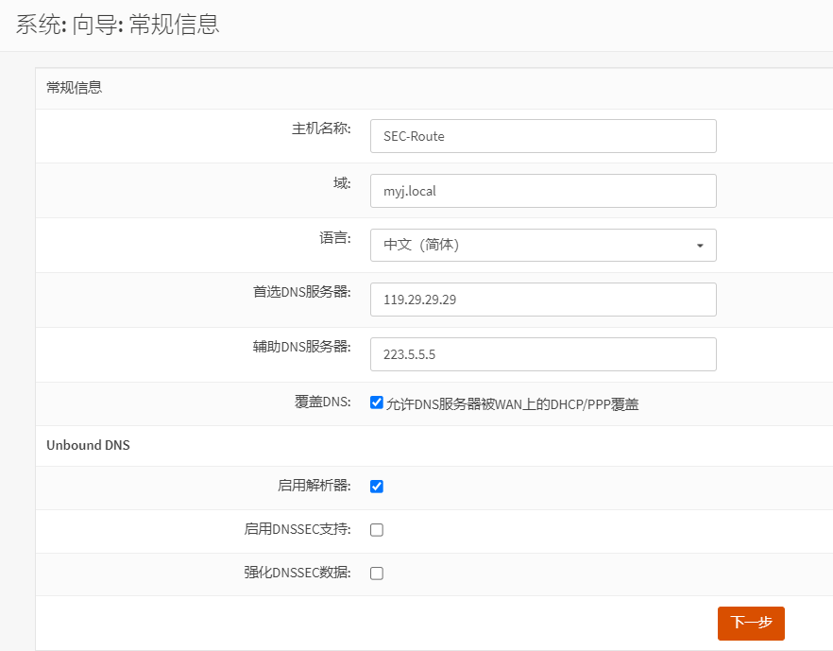Image resolution: width=833 pixels, height=651 pixels.
Task: Click the 语言 field label
Action: 335,238
